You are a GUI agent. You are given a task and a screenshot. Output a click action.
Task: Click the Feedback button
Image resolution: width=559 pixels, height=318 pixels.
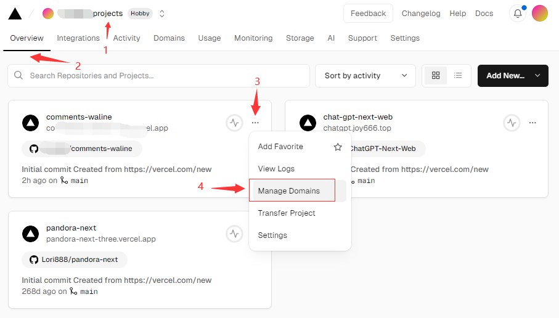click(368, 14)
